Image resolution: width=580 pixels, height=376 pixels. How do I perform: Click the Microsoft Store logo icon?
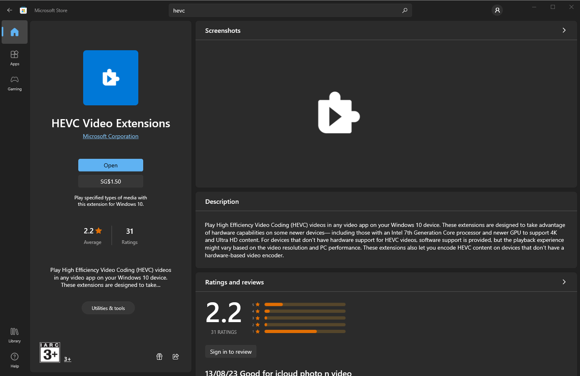coord(24,10)
